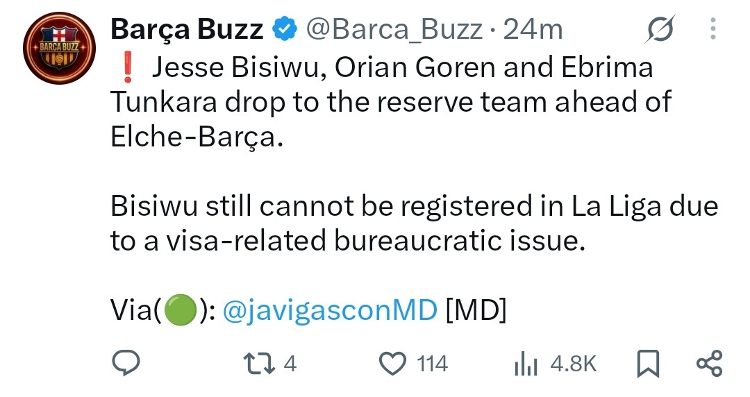750x397 pixels.
Task: Open the three-dot more options menu
Action: (713, 28)
